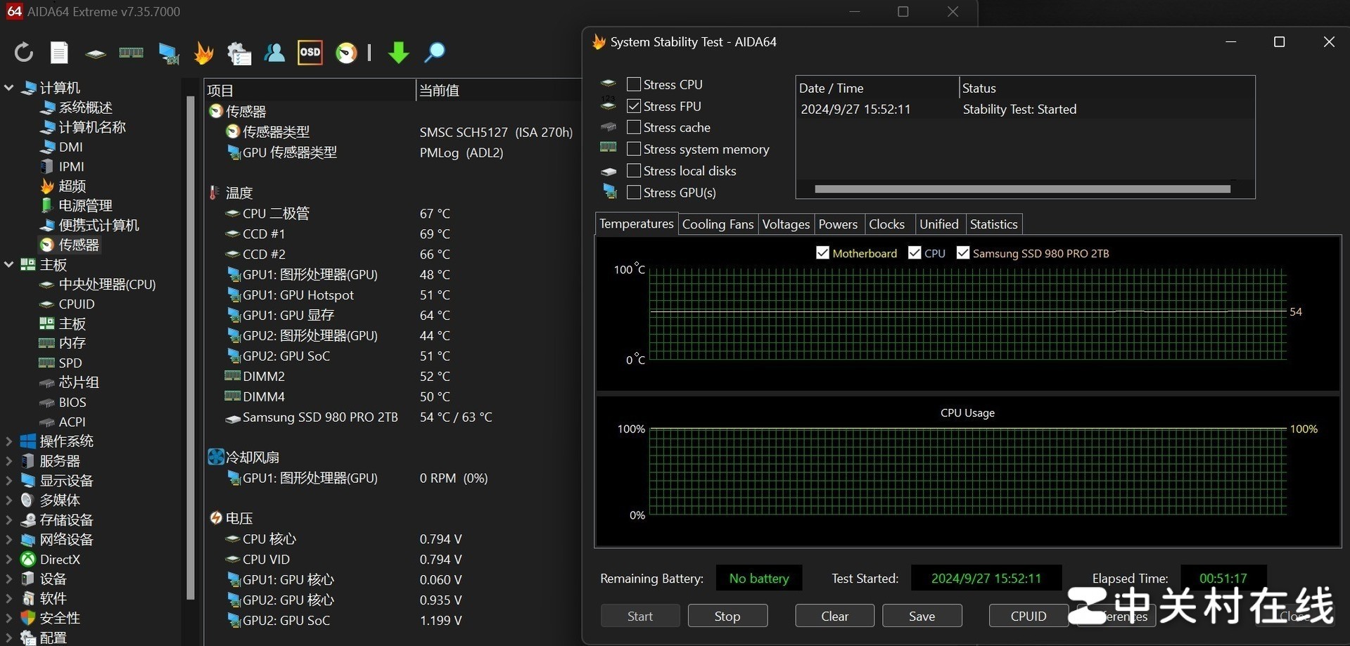Uncheck the Stress FPU checkbox
Screen dimensions: 1350x646
pos(634,106)
